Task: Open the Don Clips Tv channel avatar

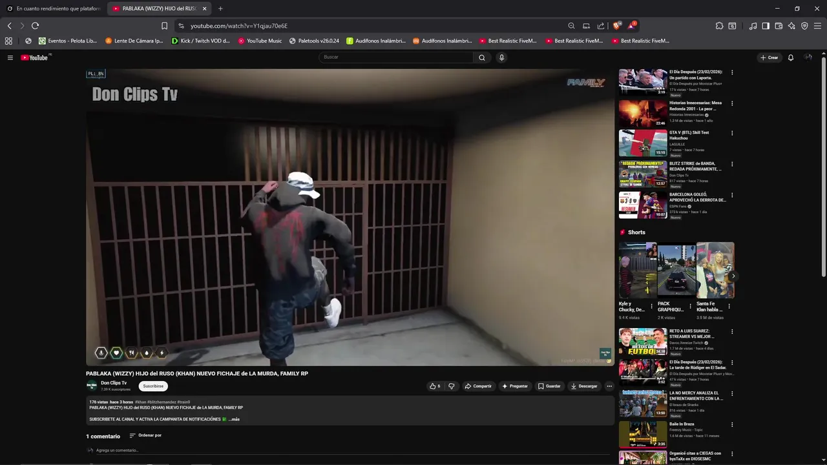Action: point(92,386)
